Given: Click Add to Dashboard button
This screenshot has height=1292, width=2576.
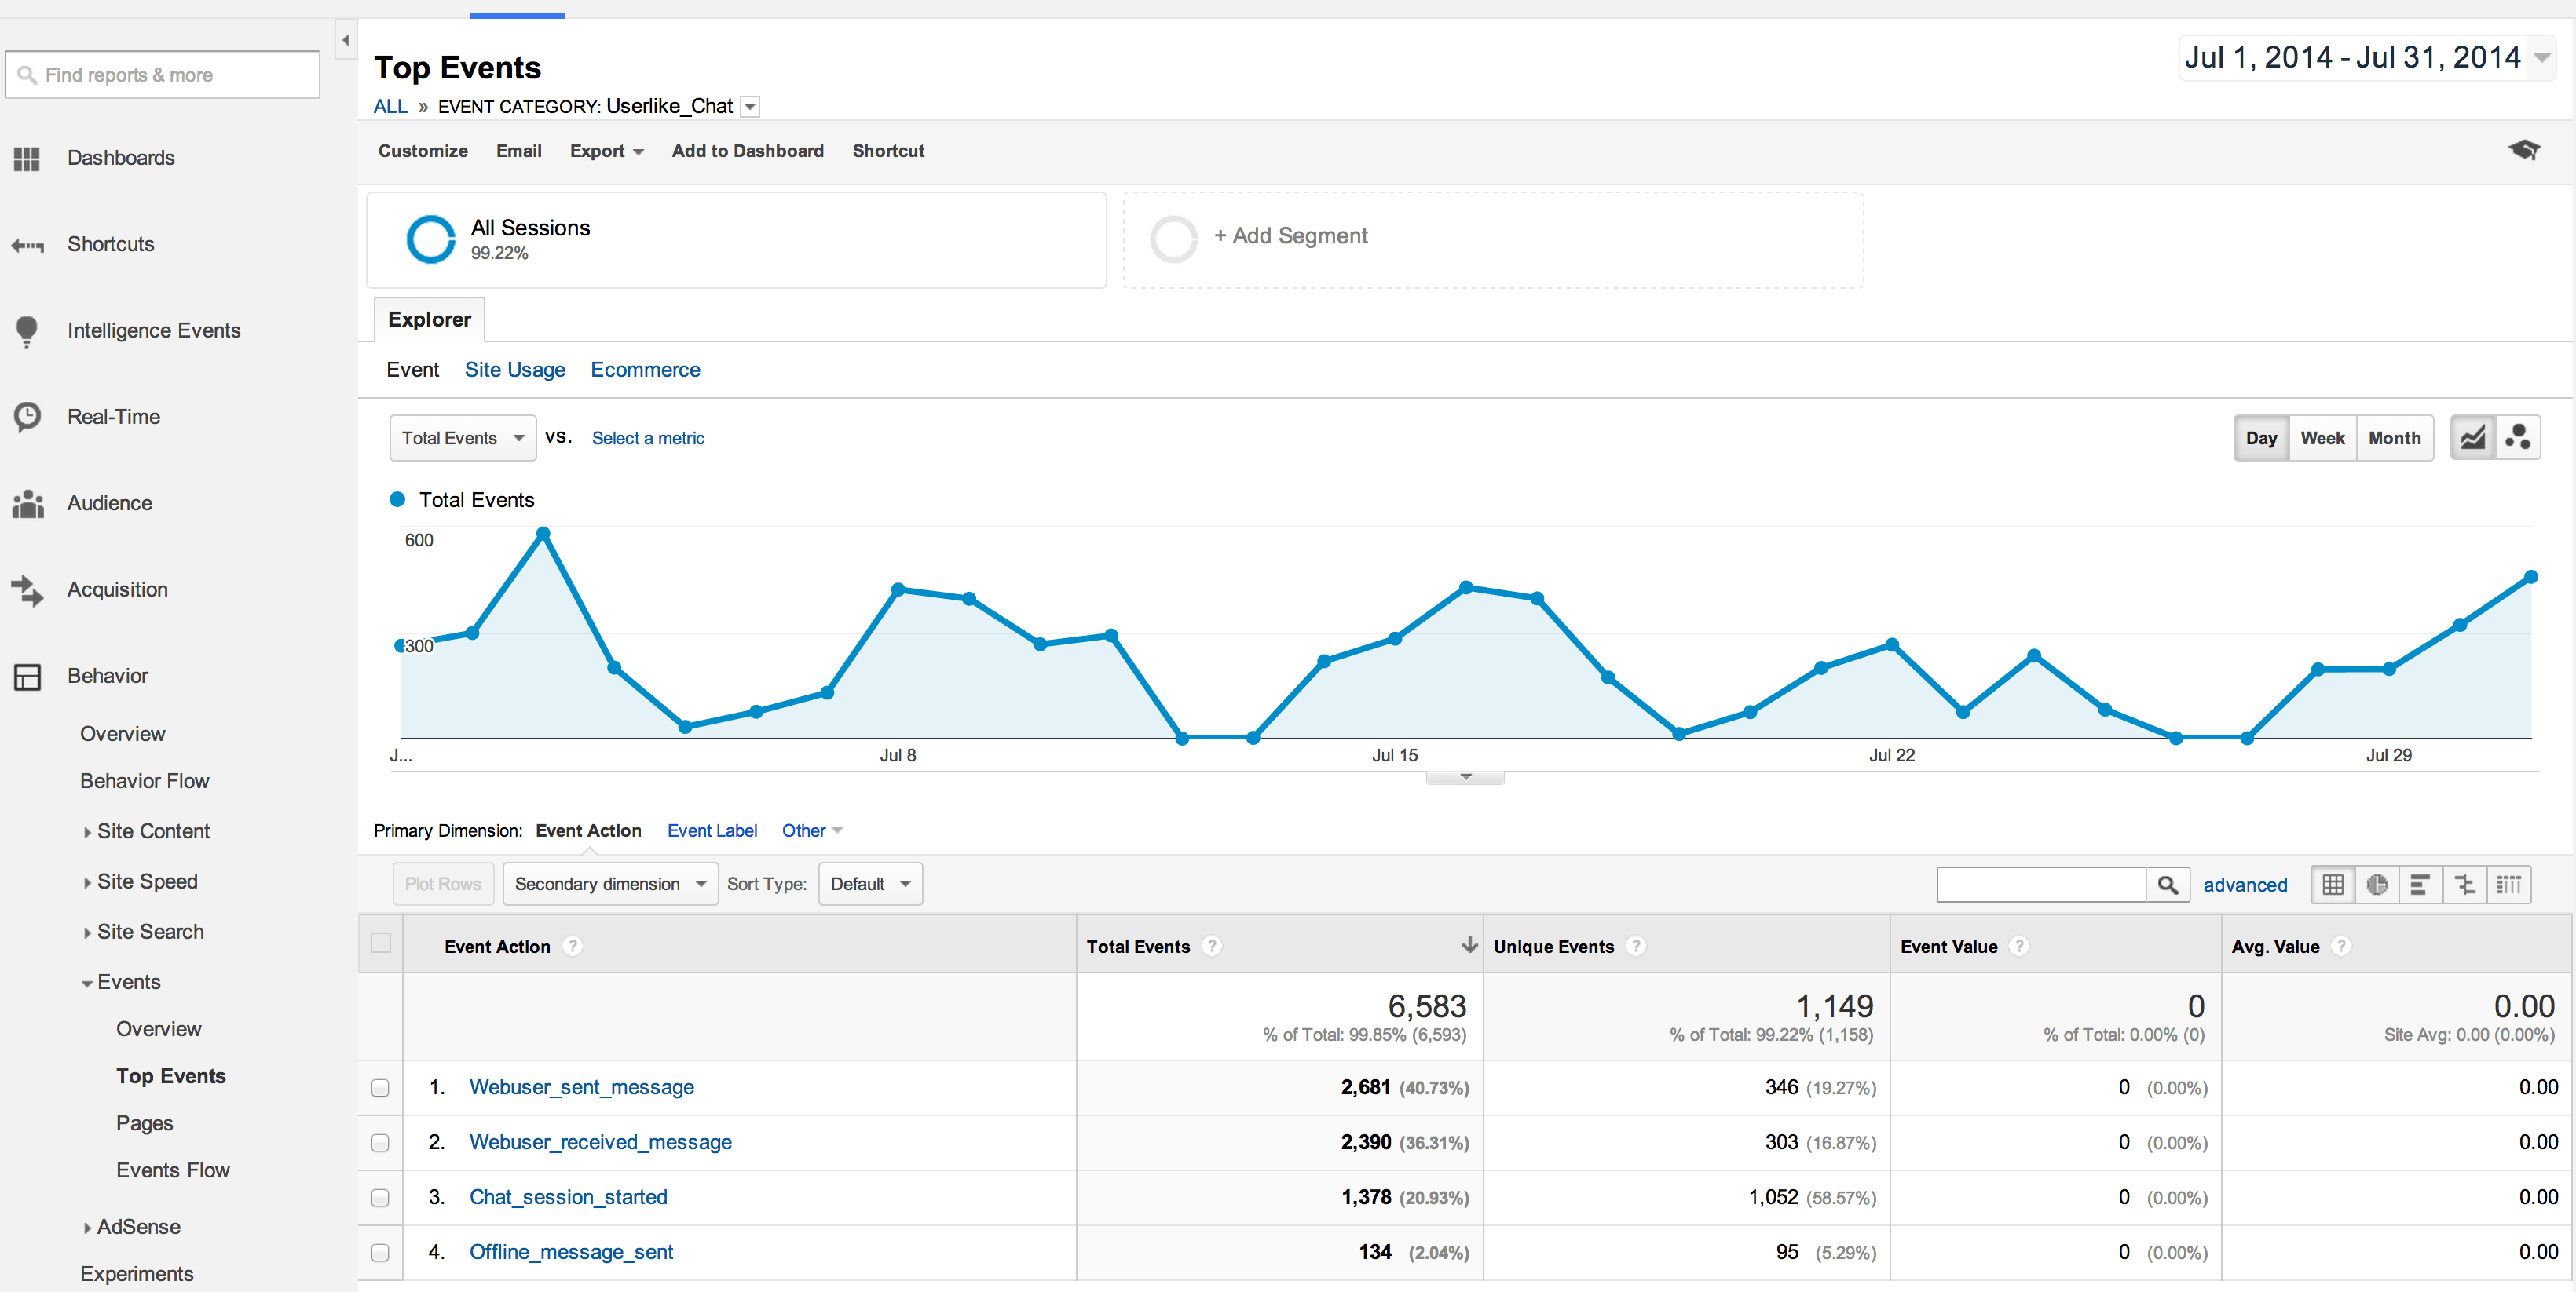Looking at the screenshot, I should [747, 151].
